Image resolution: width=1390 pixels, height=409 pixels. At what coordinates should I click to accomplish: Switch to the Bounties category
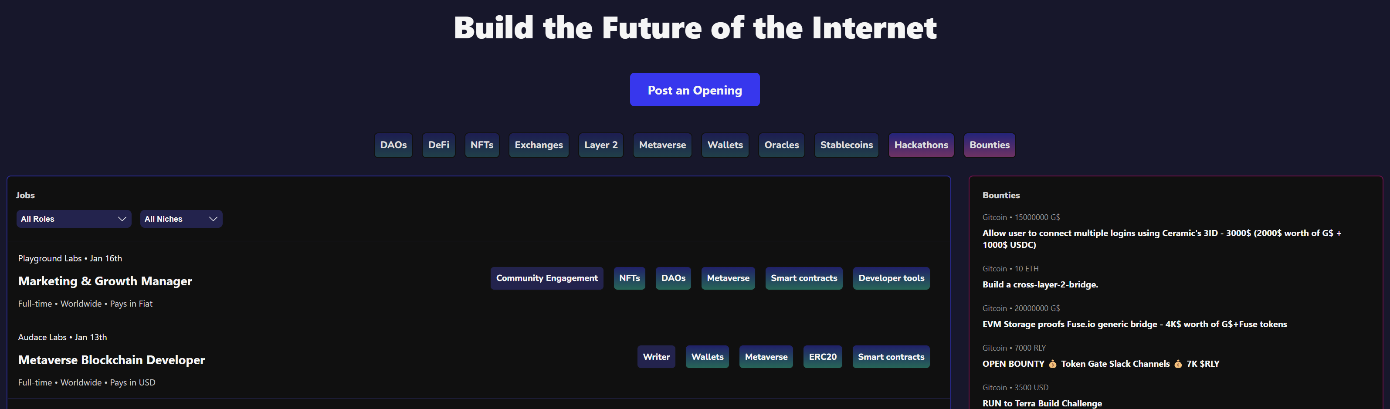tap(989, 145)
